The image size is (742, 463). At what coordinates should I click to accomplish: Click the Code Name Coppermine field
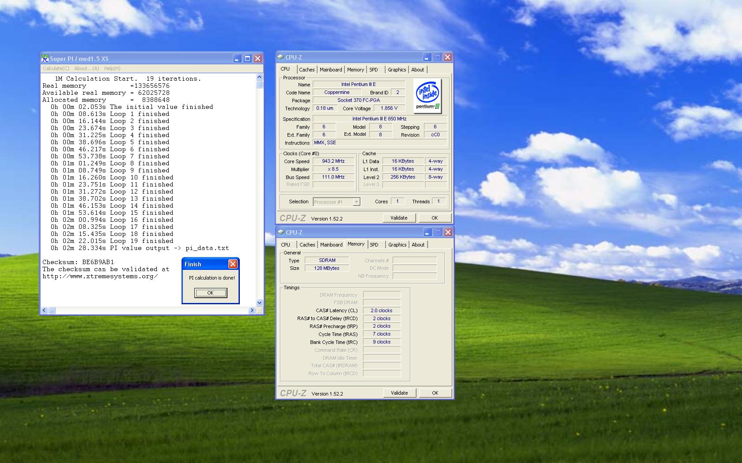(337, 93)
